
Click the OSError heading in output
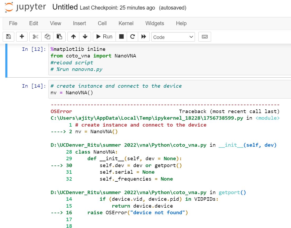tap(61, 111)
